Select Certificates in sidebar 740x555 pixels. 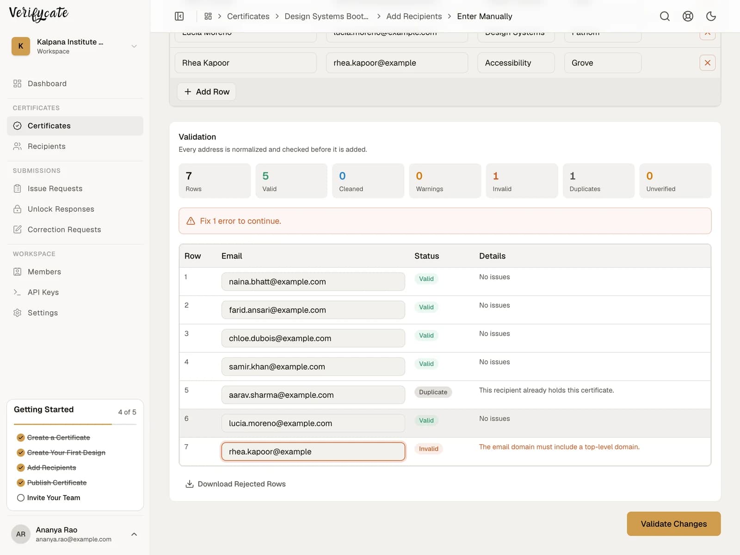(75, 126)
